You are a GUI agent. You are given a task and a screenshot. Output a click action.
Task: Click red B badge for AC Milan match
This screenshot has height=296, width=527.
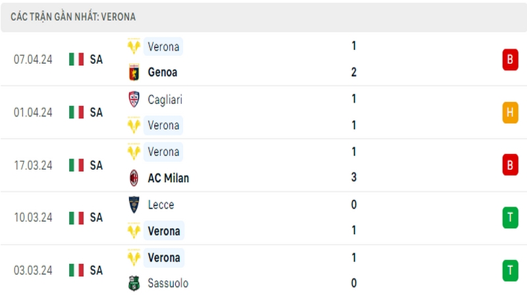(x=510, y=165)
